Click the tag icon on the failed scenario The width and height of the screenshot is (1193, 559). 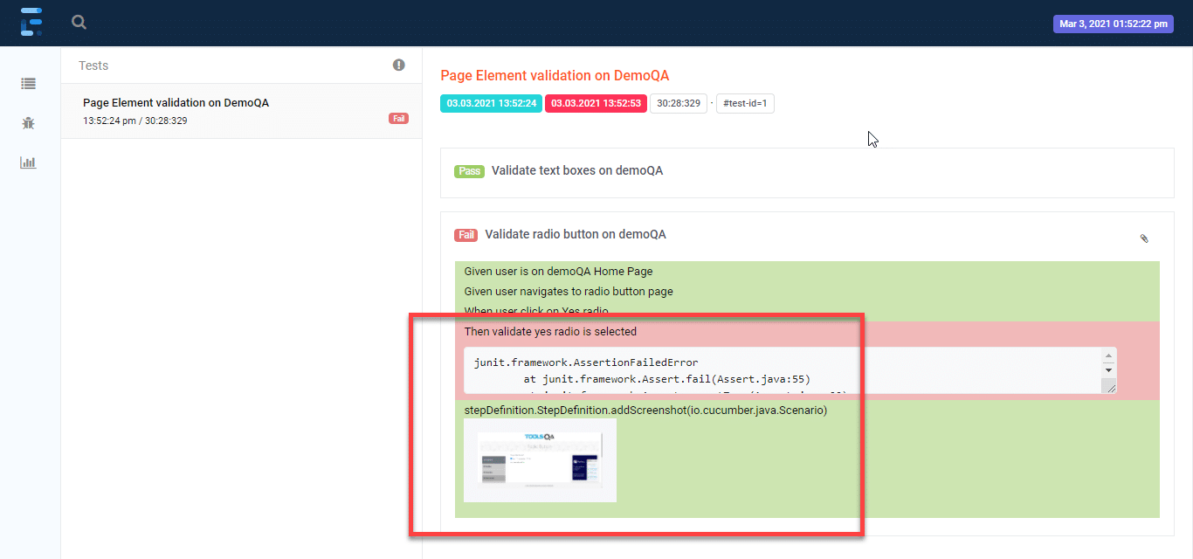coord(1144,238)
